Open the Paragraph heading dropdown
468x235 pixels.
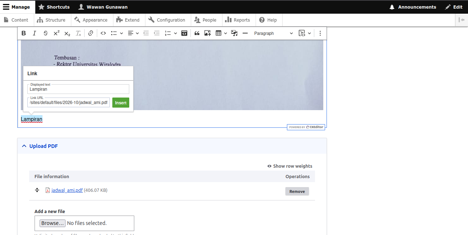[x=274, y=33]
